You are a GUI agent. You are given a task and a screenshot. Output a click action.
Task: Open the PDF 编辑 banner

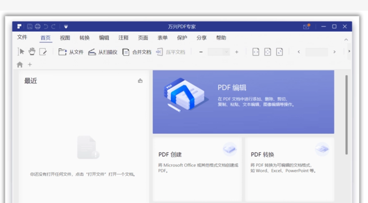[x=244, y=102]
